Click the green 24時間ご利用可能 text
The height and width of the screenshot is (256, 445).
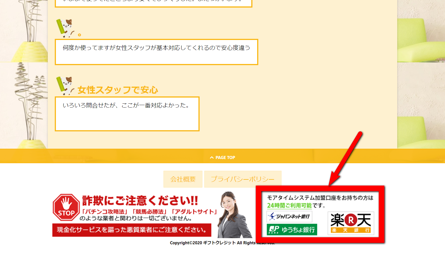coord(289,205)
